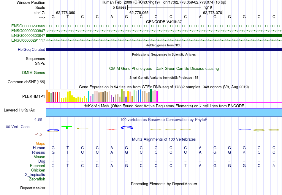Open 100 vertebrates Basewise Conservation by PhyloP title

coord(164,120)
